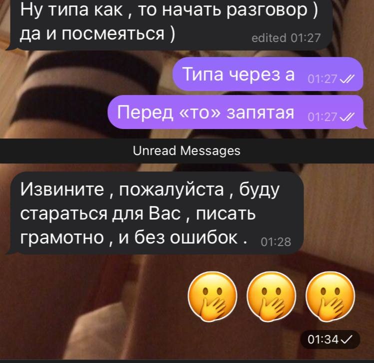Click the word "запятая" in purple bubble
Image resolution: width=374 pixels, height=363 pixels.
point(260,112)
